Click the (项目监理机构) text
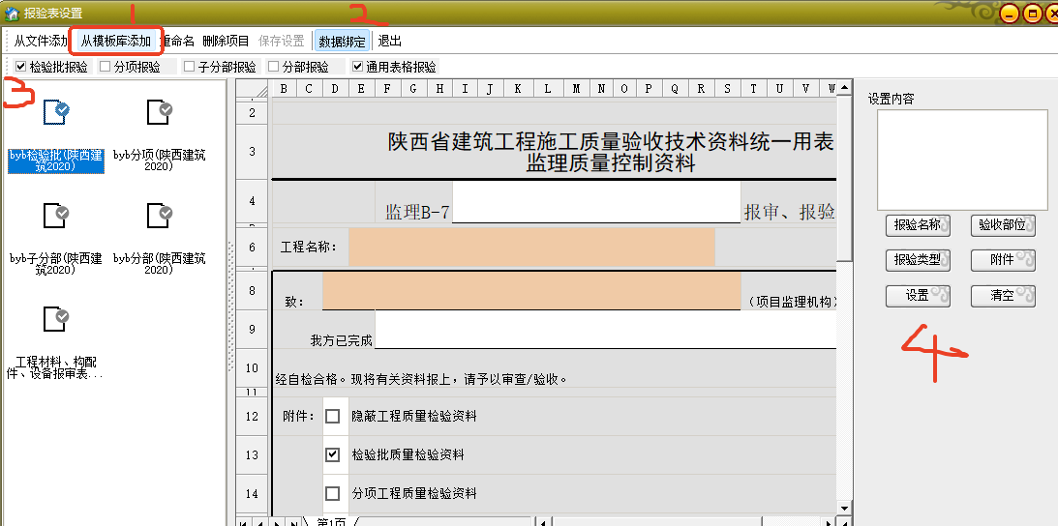This screenshot has height=526, width=1058. [793, 303]
